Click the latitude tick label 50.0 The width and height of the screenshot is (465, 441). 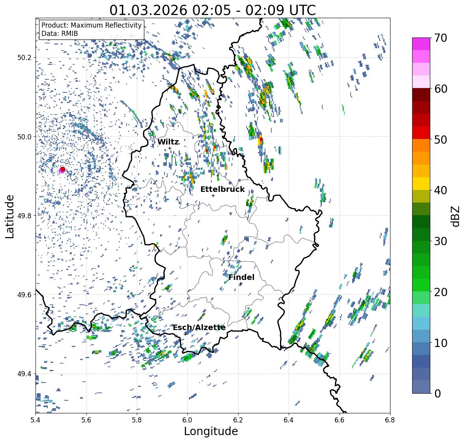pos(24,137)
